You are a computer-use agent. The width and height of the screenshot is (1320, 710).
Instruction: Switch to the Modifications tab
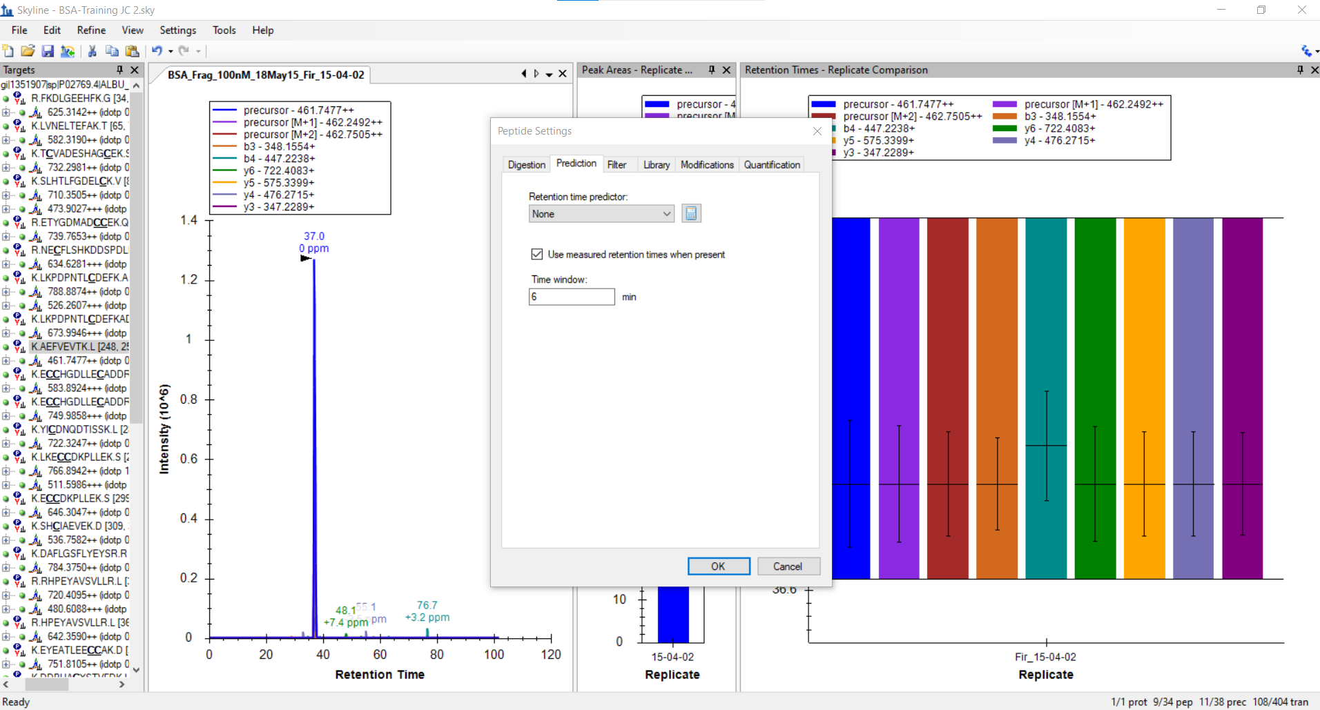pos(707,165)
